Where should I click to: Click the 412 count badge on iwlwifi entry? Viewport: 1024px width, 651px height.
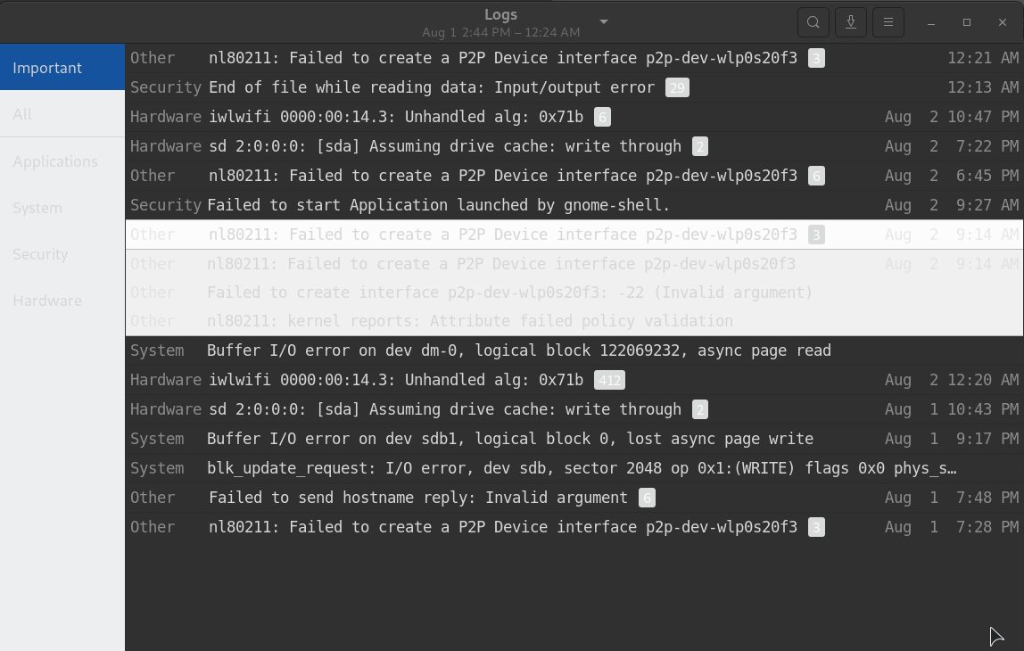point(609,380)
